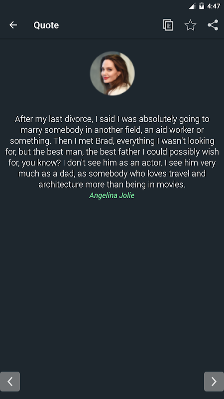Tap the line "for, but the best man"
The width and height of the screenshot is (224, 399).
(112, 152)
